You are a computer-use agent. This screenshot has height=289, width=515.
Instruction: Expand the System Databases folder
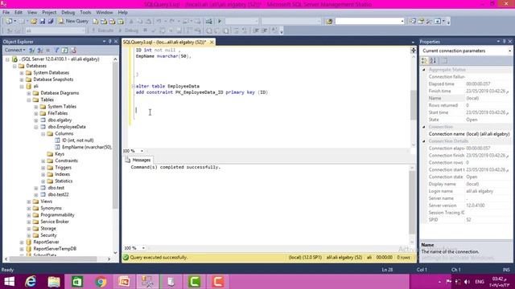[x=22, y=73]
